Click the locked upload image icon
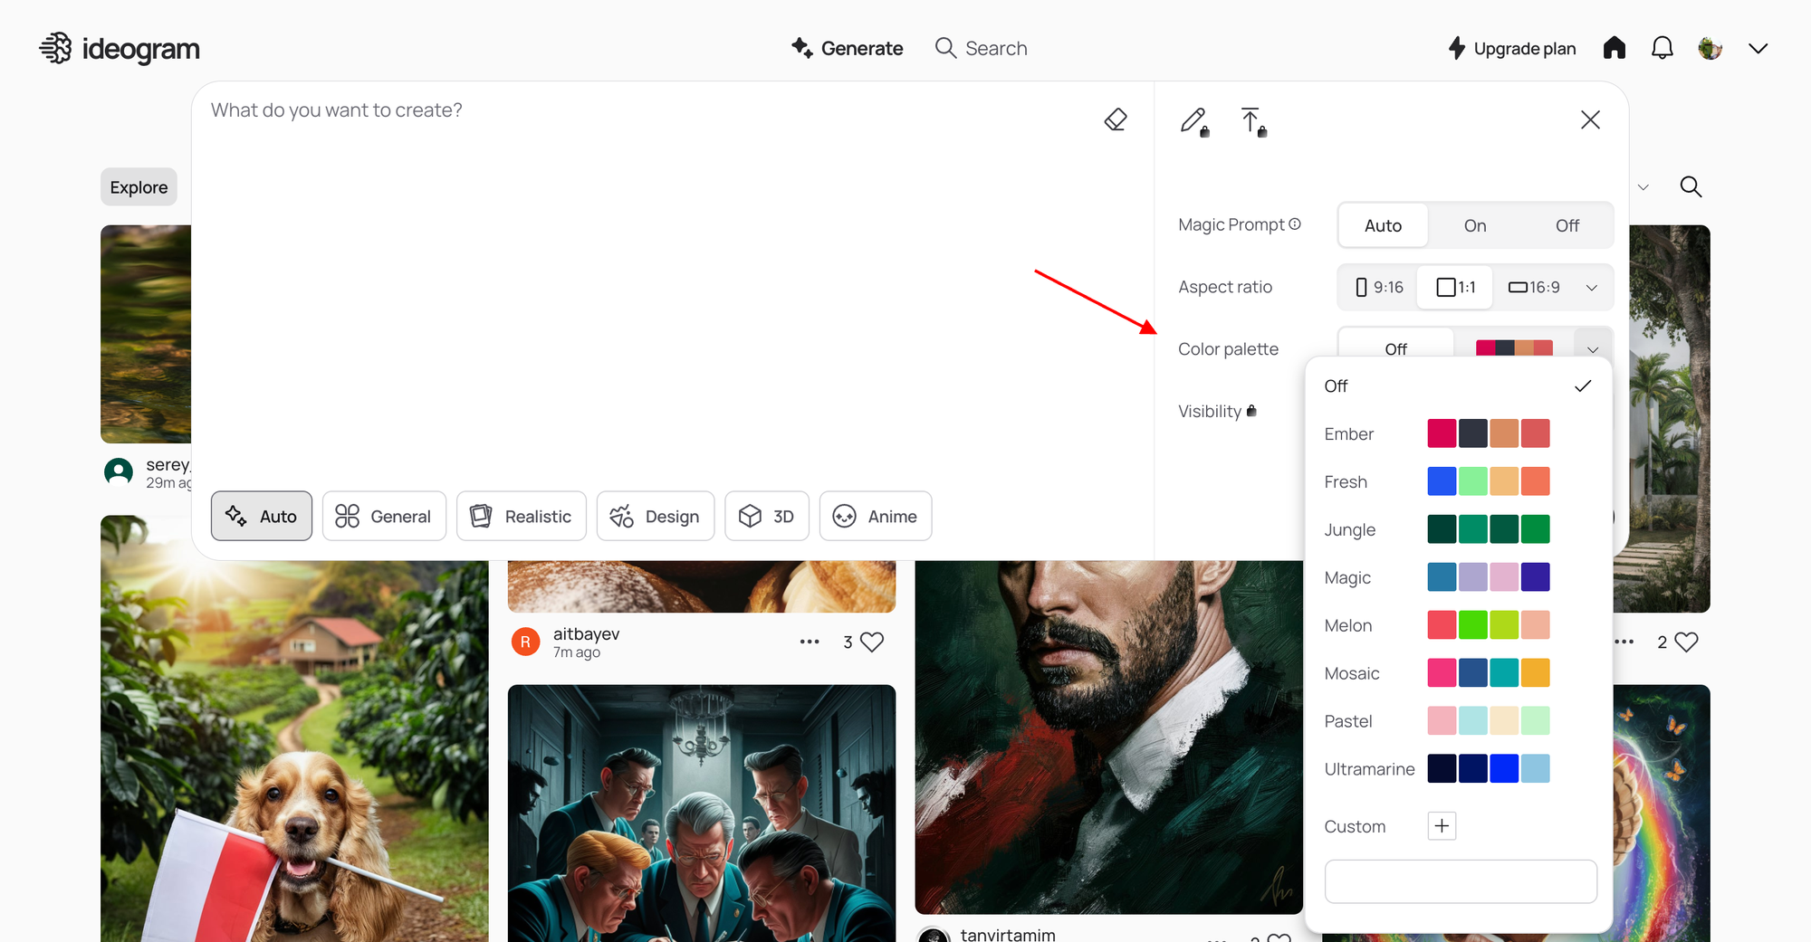The height and width of the screenshot is (942, 1811). coord(1253,121)
